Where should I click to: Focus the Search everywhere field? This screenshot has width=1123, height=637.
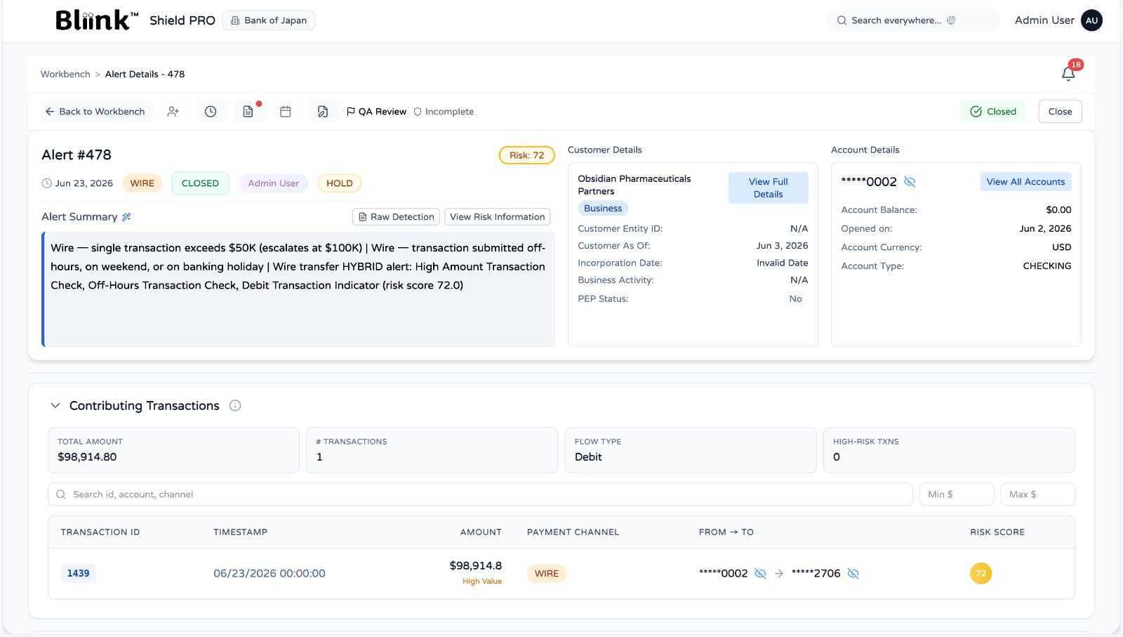[x=912, y=20]
